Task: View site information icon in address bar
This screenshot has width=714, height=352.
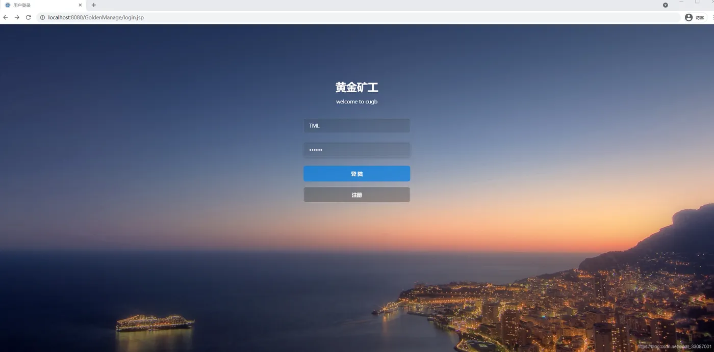Action: tap(43, 17)
